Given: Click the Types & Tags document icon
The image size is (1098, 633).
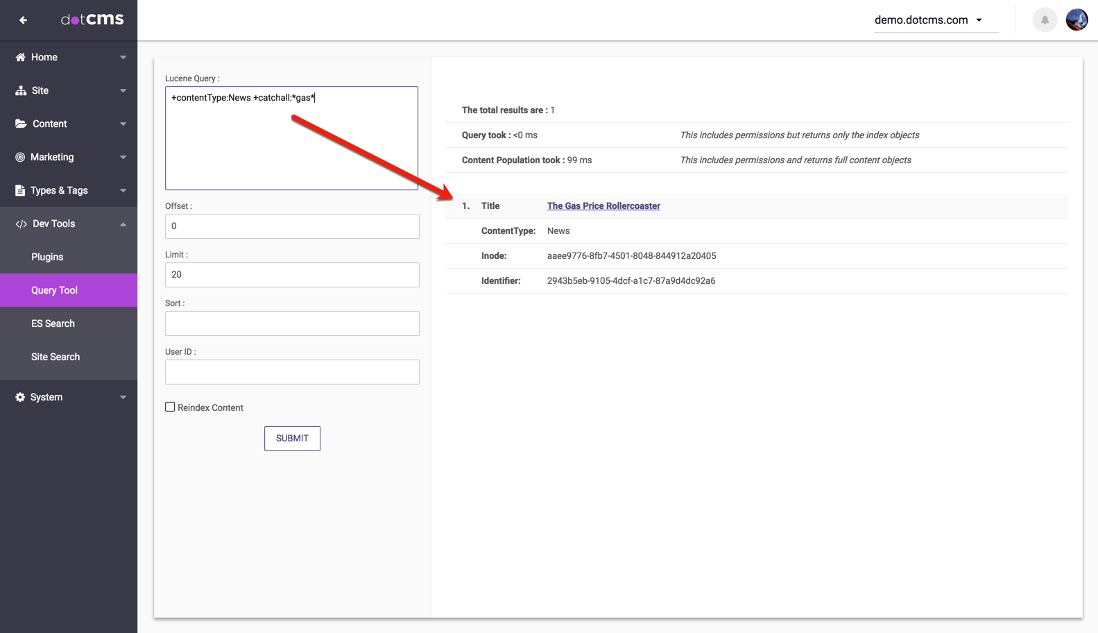Looking at the screenshot, I should (20, 190).
